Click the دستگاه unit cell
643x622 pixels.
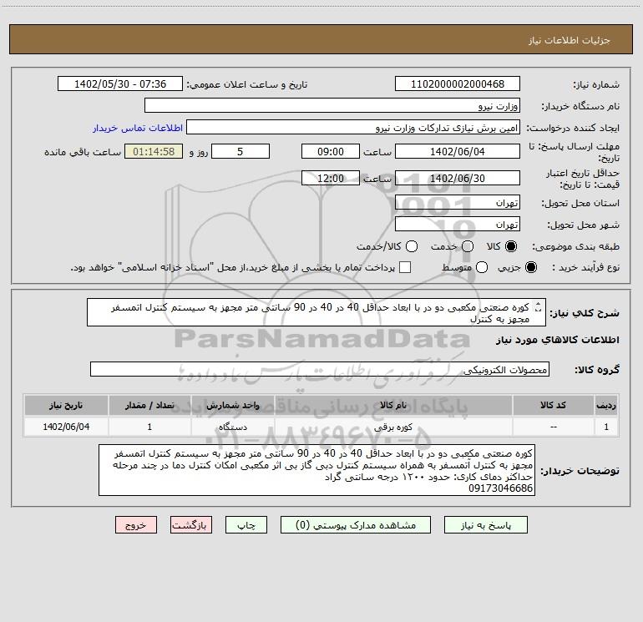pos(232,427)
